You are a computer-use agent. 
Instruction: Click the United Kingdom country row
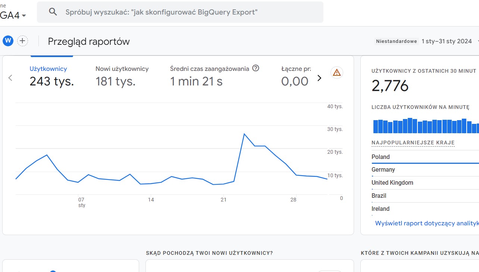[x=392, y=183]
